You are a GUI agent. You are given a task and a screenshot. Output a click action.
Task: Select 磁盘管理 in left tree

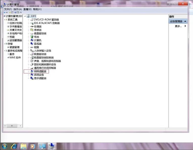pos(14,47)
